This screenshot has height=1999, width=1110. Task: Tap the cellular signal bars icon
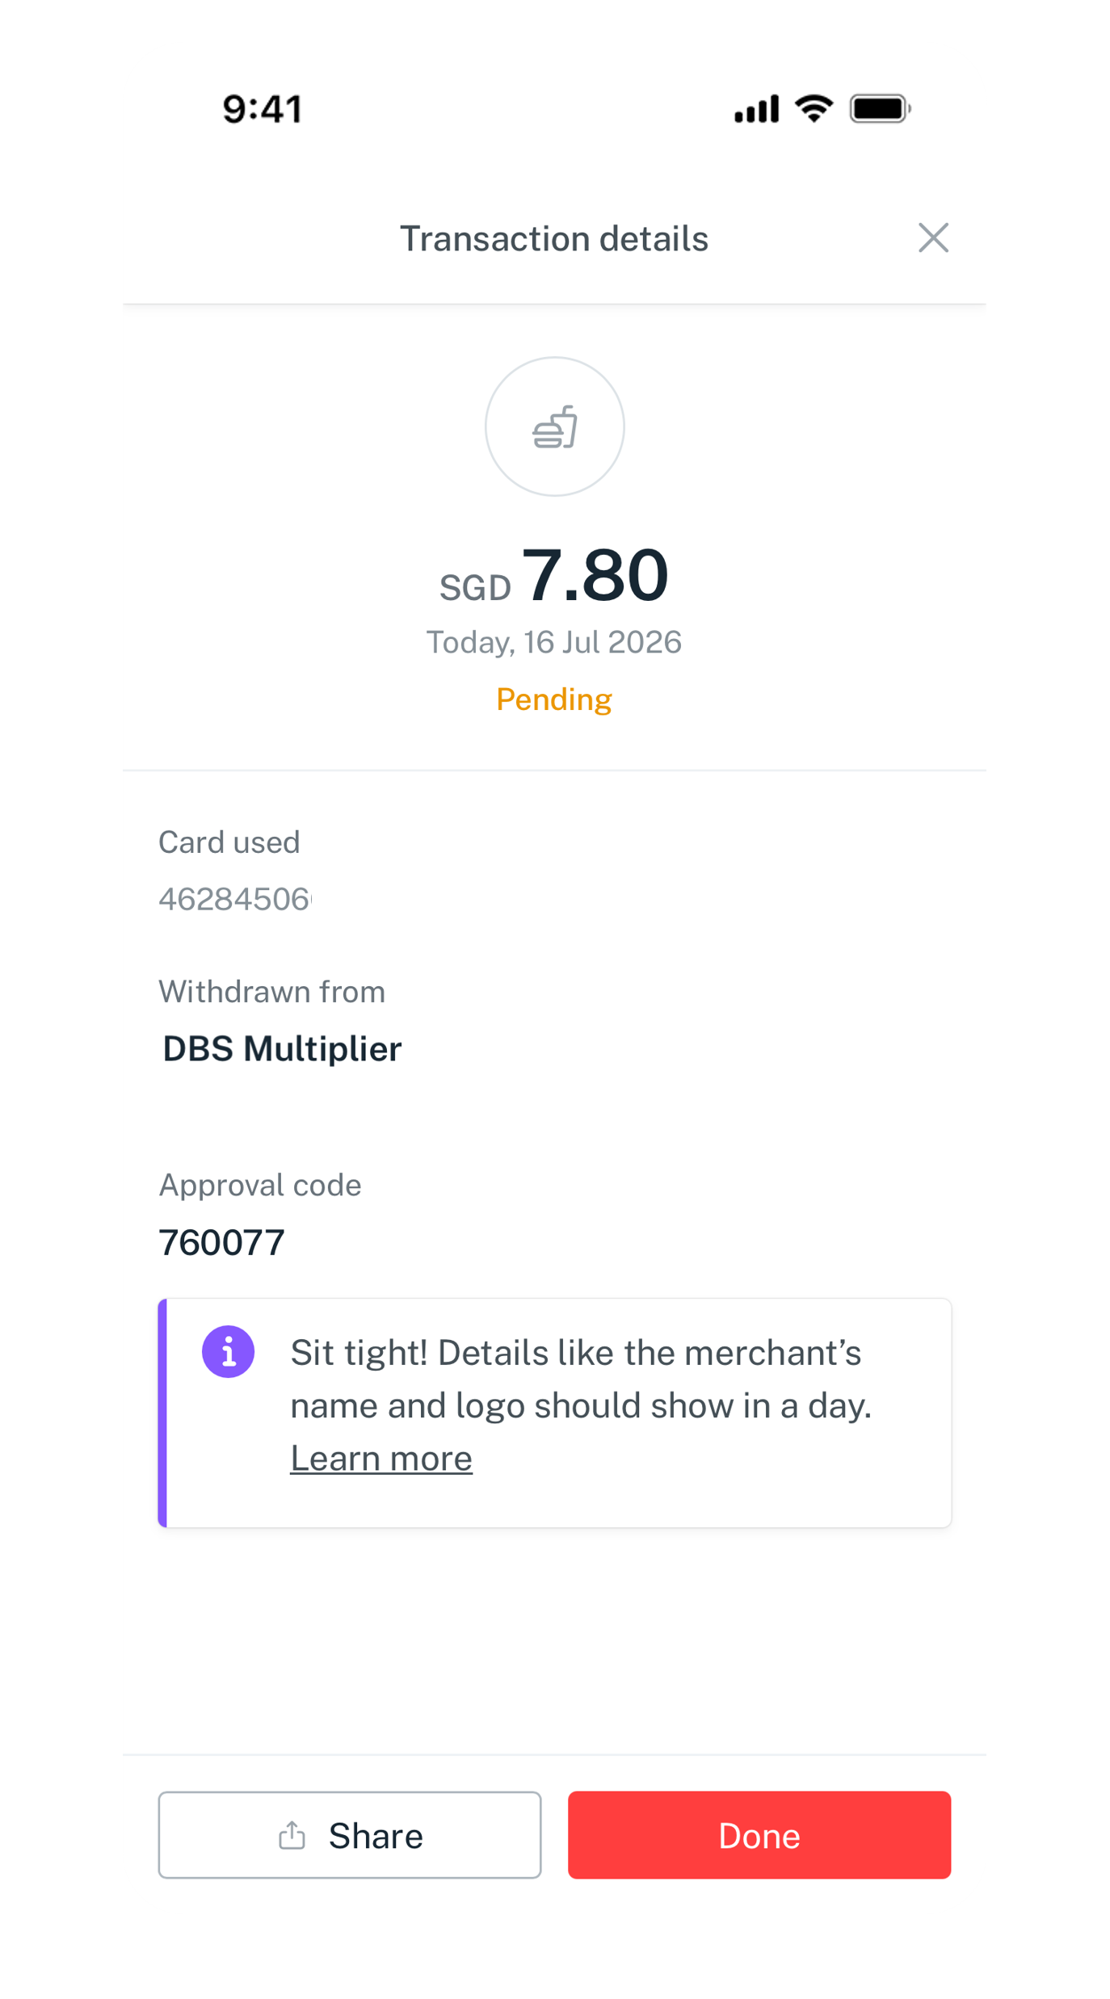pos(756,108)
